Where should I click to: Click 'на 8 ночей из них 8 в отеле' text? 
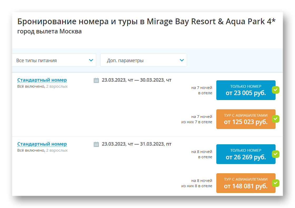197,183
